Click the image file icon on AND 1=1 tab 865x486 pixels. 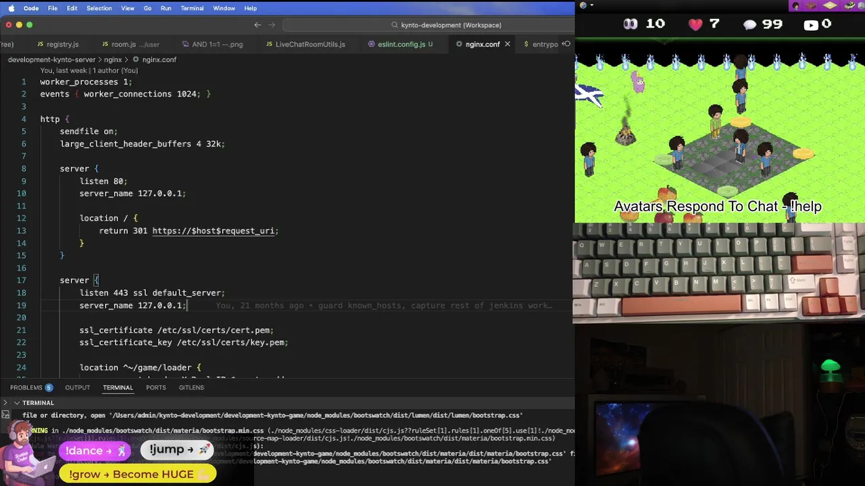[184, 45]
